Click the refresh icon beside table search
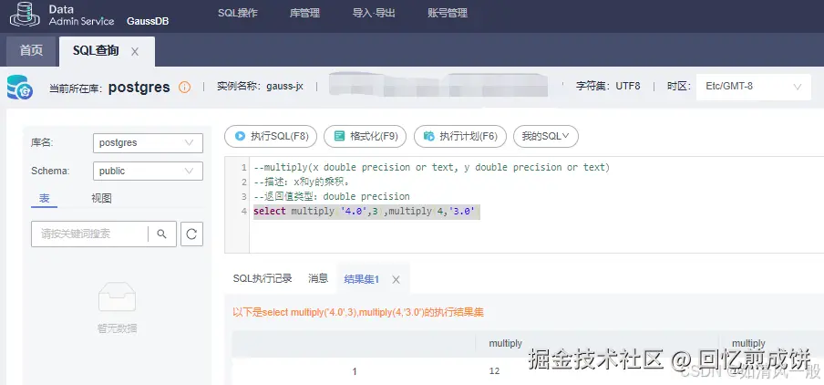Viewport: 824px width, 385px height. (x=191, y=234)
